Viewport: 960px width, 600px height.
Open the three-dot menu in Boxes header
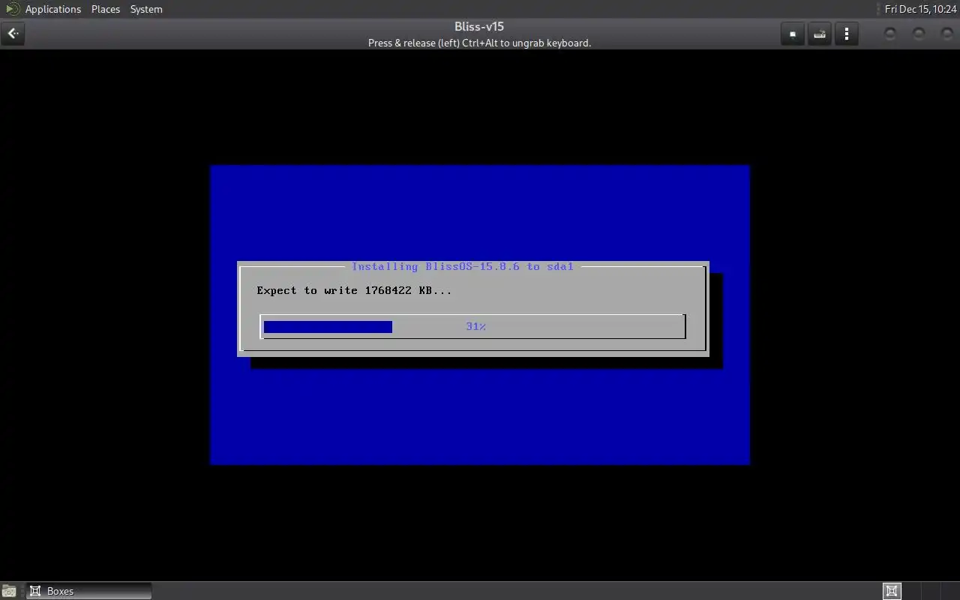[x=847, y=34]
